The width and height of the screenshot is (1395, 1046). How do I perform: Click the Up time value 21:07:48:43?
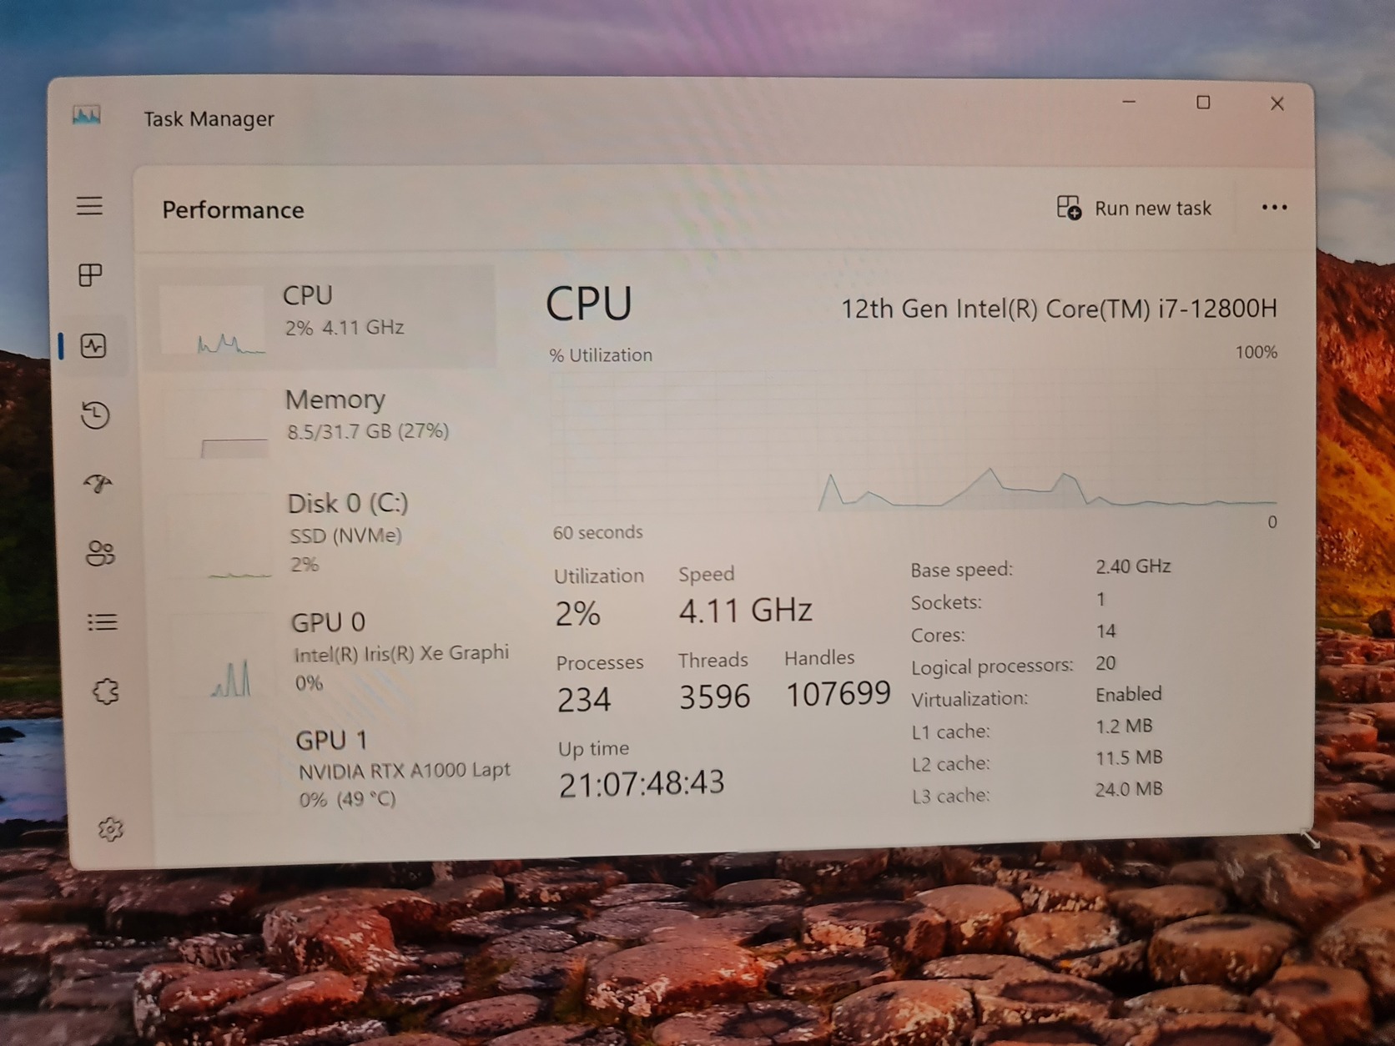pos(642,783)
